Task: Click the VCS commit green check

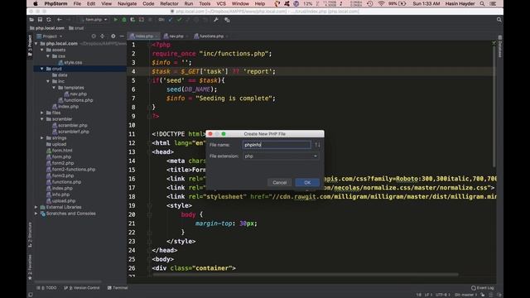Action: tap(179, 20)
